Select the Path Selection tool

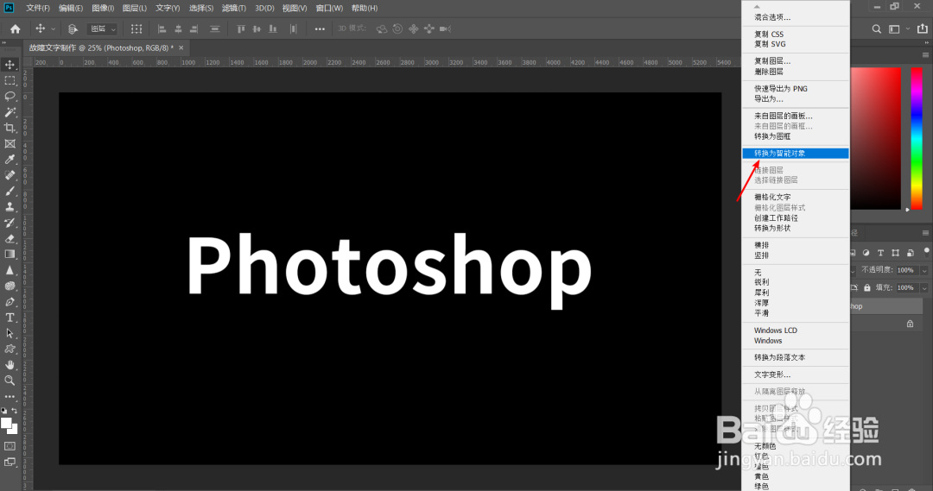coord(10,333)
